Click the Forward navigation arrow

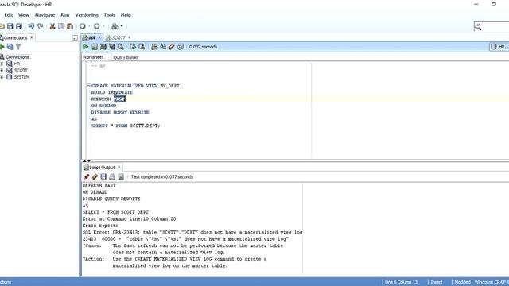coord(97,26)
